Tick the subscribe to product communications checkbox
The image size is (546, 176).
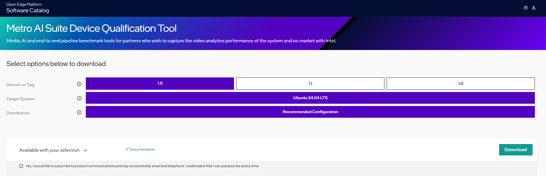click(21, 166)
